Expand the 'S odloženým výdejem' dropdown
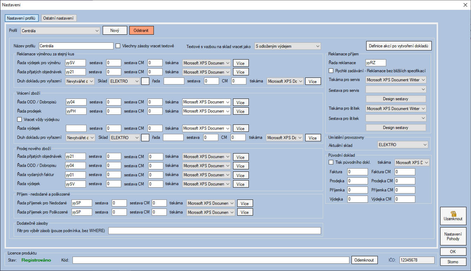This screenshot has width=471, height=271. pos(287,46)
